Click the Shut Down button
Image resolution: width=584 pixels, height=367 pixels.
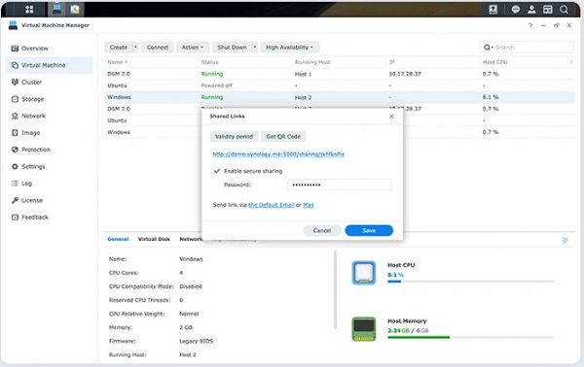(x=232, y=48)
